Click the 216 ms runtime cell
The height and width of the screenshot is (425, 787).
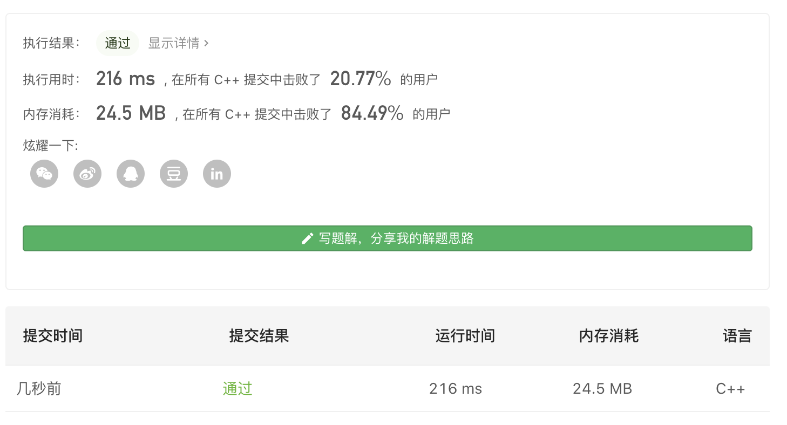click(x=456, y=388)
